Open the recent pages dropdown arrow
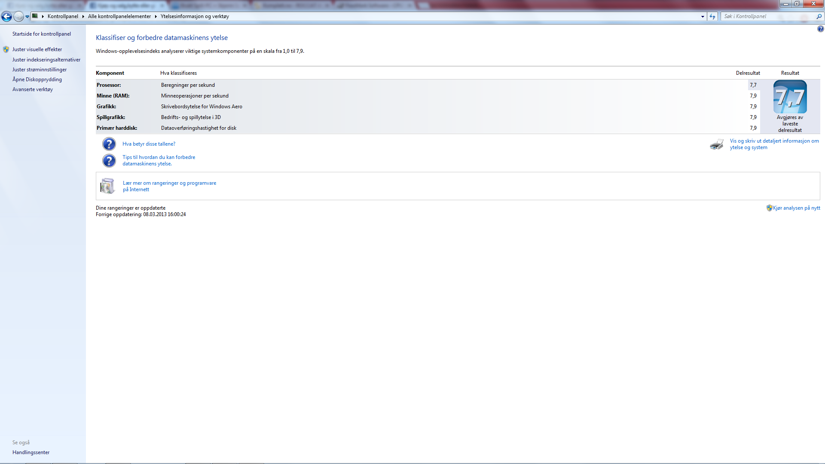Screen dimensions: 825x464 [27, 17]
